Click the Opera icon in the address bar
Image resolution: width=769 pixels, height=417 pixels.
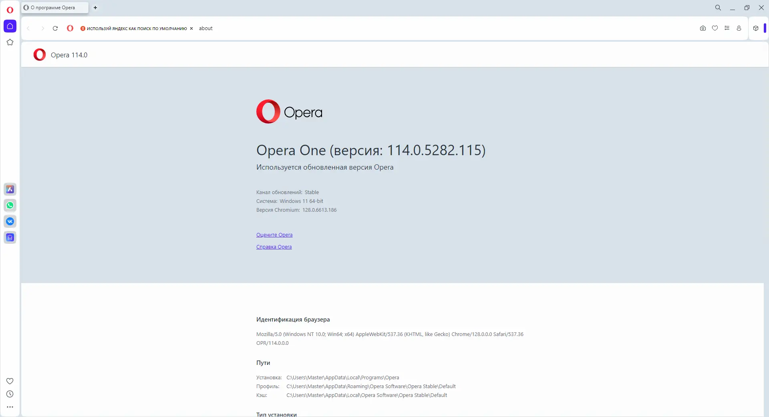70,28
